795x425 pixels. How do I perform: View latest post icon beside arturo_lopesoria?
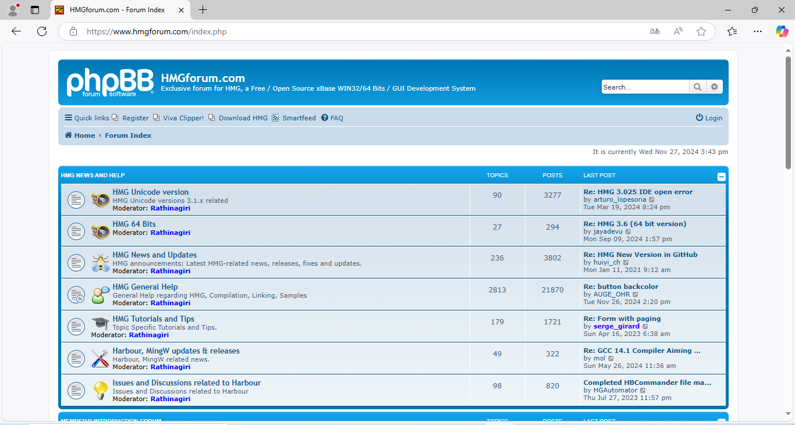point(652,200)
